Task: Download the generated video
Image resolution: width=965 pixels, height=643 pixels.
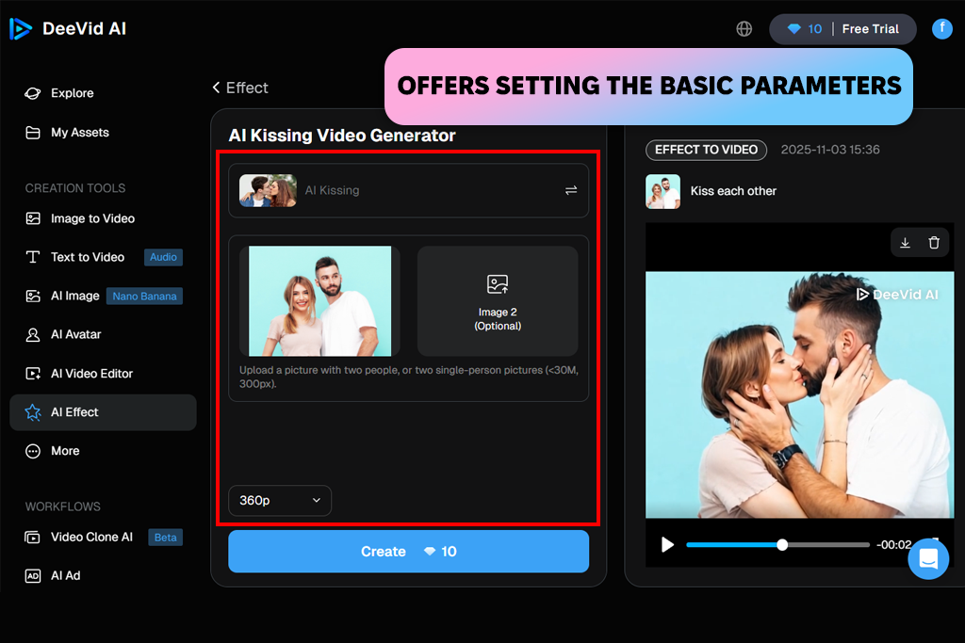Action: click(905, 243)
